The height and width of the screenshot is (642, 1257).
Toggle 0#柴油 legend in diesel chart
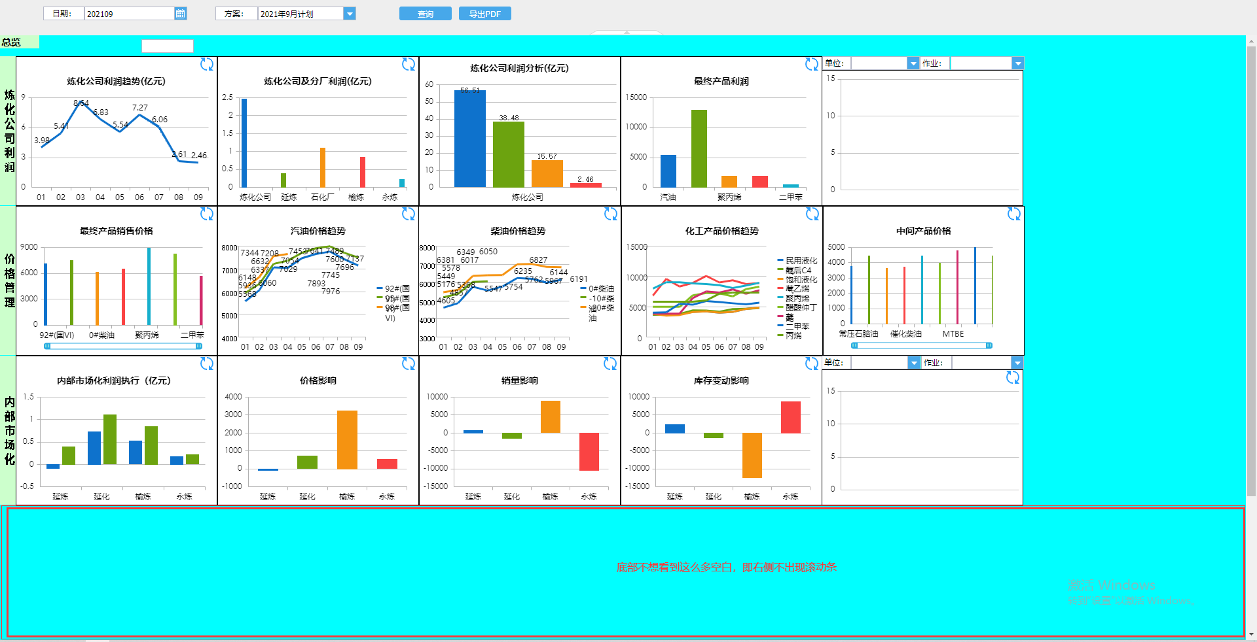(598, 288)
